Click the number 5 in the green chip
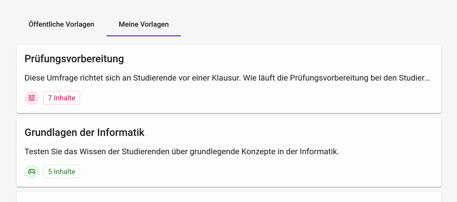Image resolution: width=457 pixels, height=202 pixels. (x=50, y=172)
